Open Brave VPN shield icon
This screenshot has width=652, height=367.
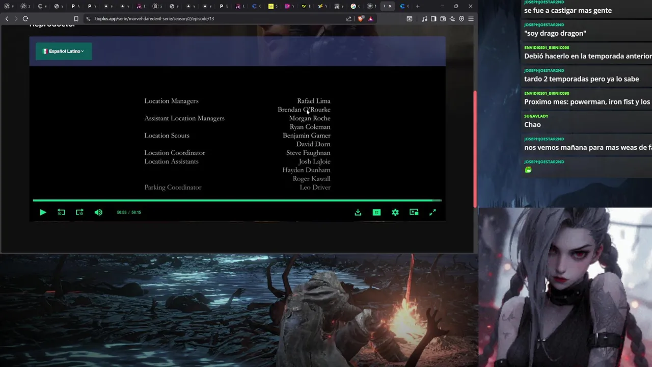pos(461,19)
